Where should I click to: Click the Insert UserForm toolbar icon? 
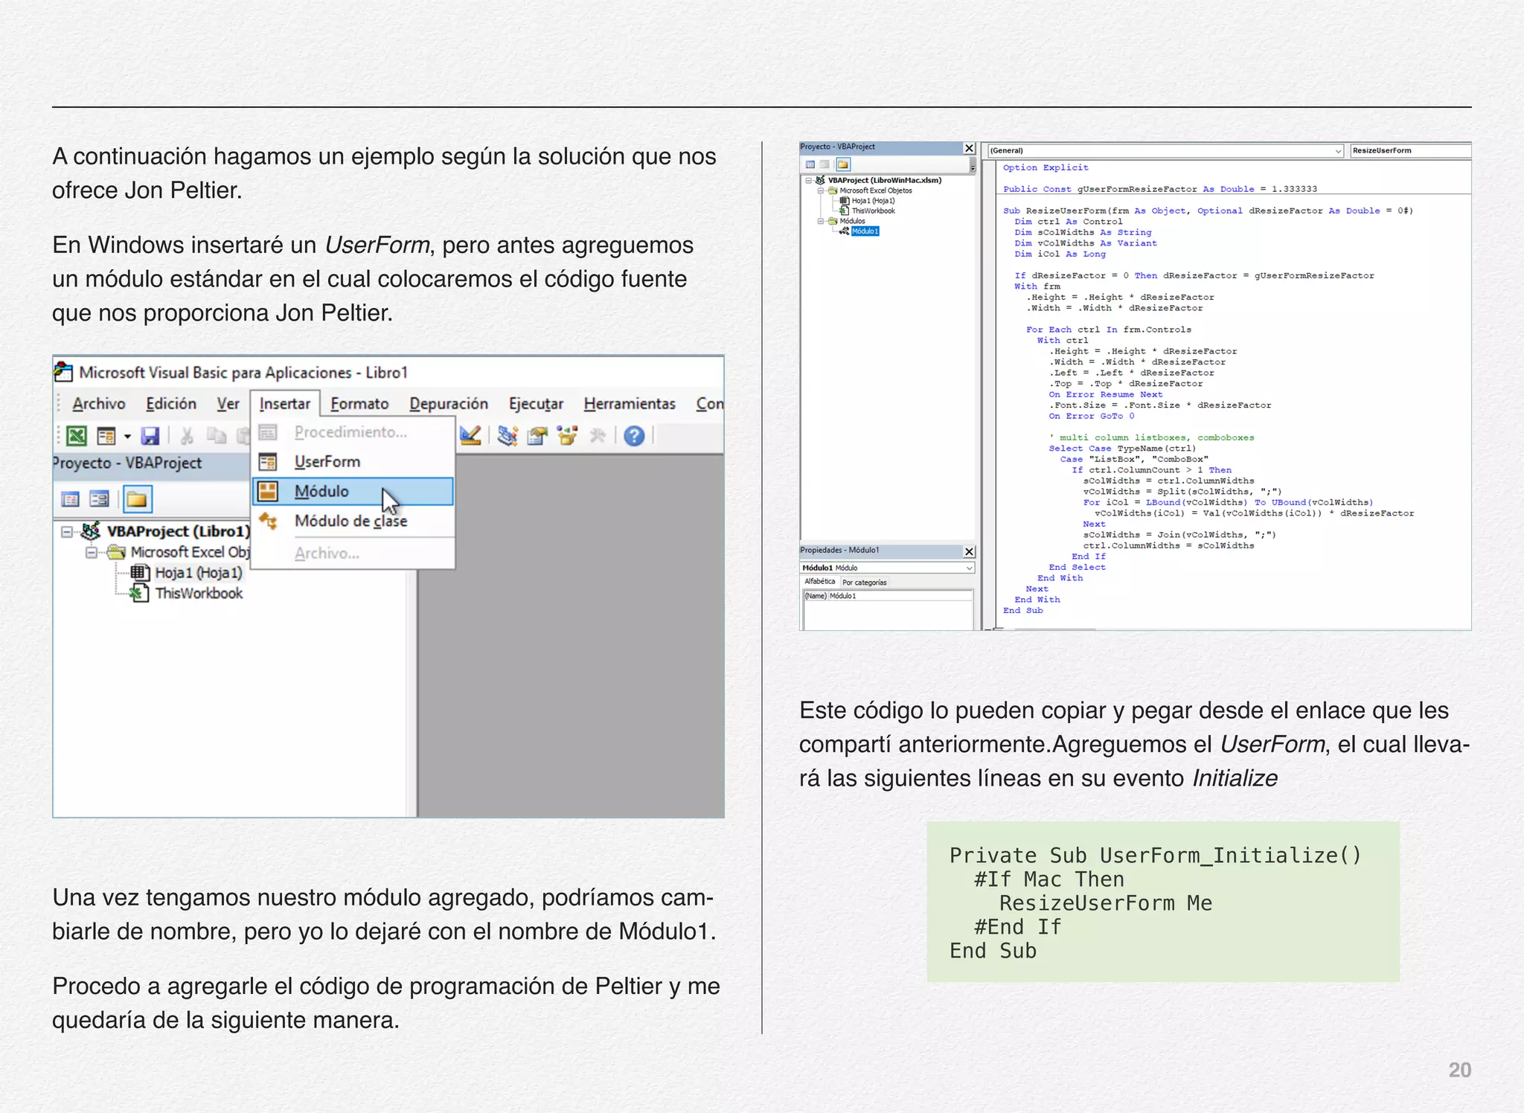[106, 435]
